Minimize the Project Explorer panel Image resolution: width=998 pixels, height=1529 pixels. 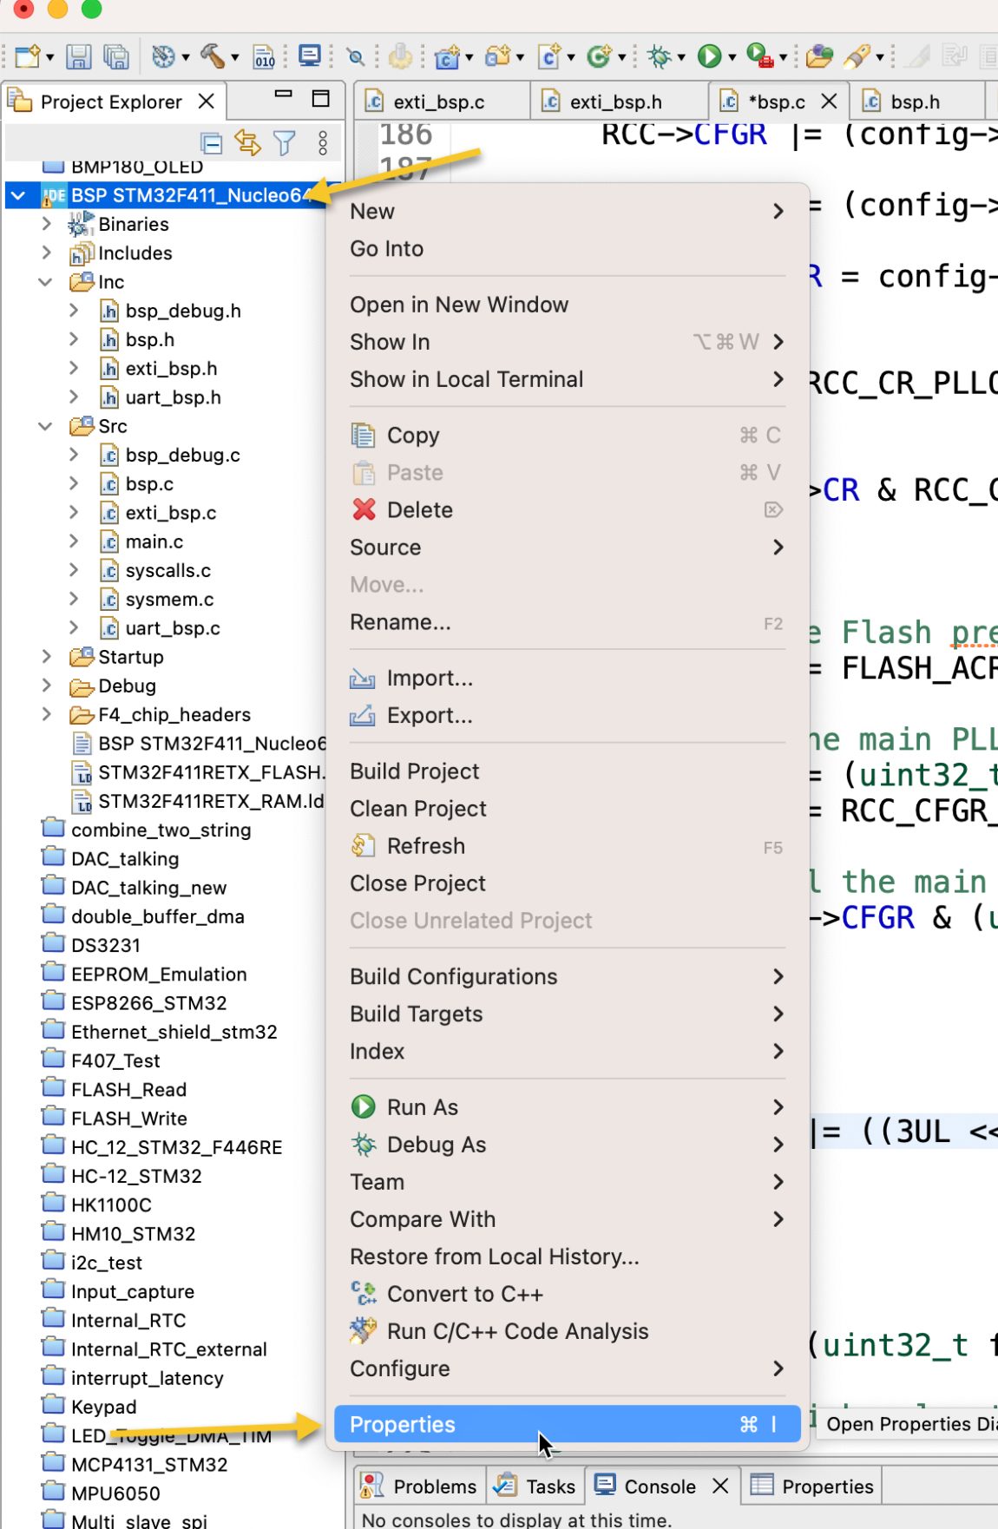coord(283,95)
